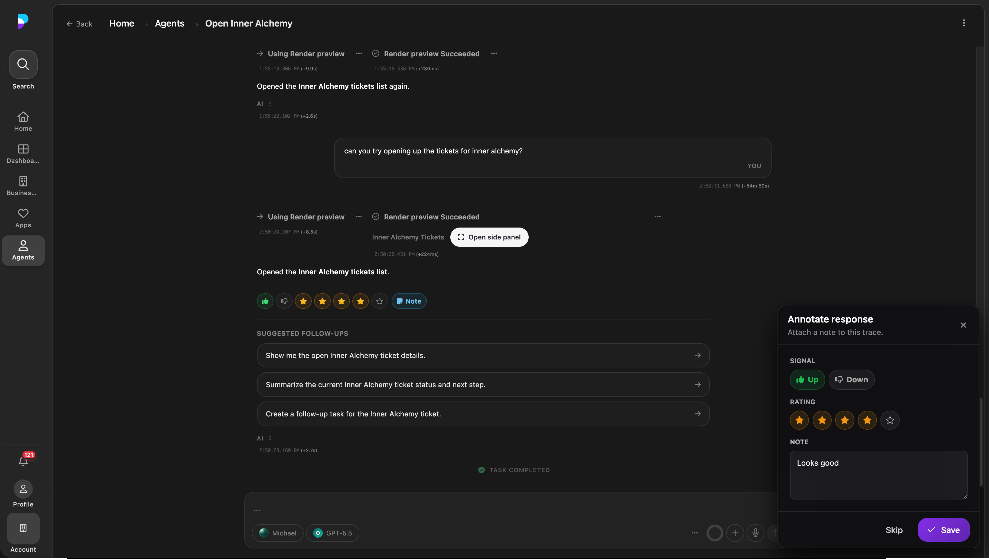This screenshot has height=559, width=989.
Task: Open AI message menu below 'tickets list again'
Action: coord(270,104)
